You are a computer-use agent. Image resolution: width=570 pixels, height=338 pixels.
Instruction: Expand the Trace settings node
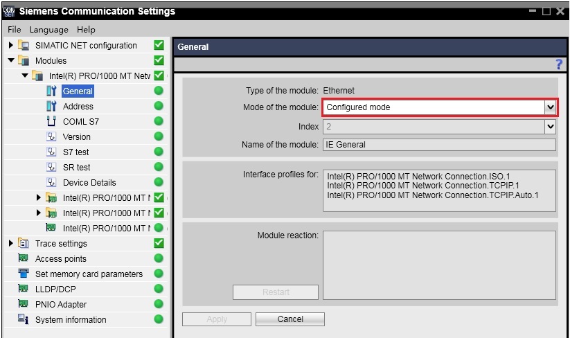10,243
